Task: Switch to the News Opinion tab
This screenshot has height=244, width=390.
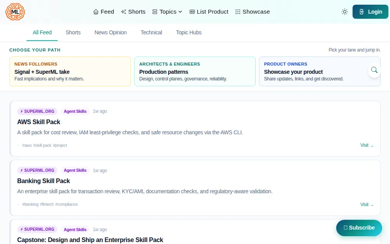Action: tap(110, 33)
